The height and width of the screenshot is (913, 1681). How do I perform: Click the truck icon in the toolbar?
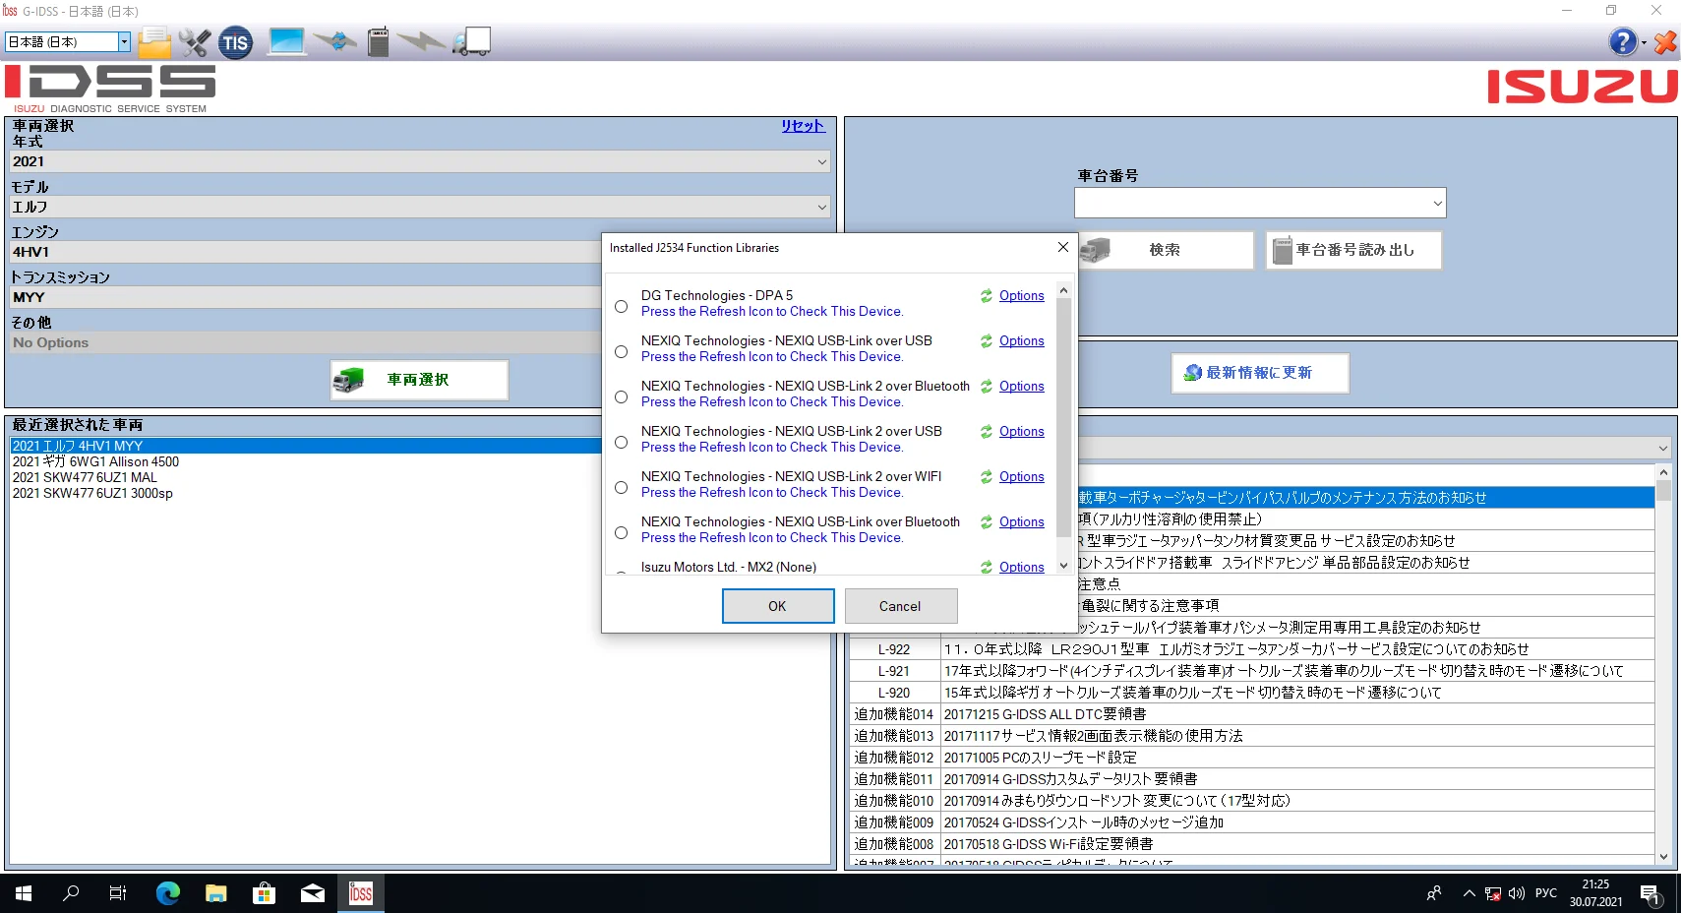coord(471,41)
